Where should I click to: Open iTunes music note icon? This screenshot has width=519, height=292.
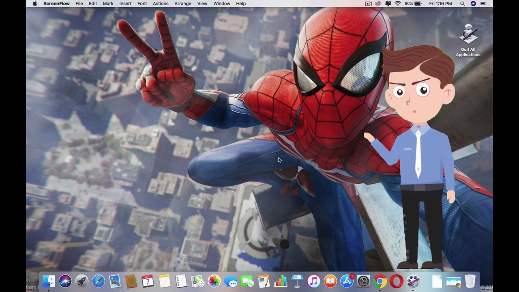pos(313,281)
